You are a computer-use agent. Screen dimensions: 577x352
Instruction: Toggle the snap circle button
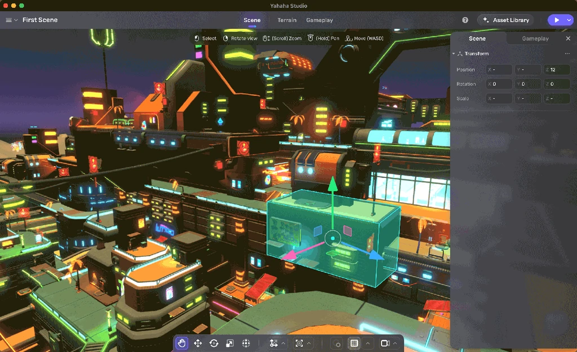pyautogui.click(x=337, y=343)
